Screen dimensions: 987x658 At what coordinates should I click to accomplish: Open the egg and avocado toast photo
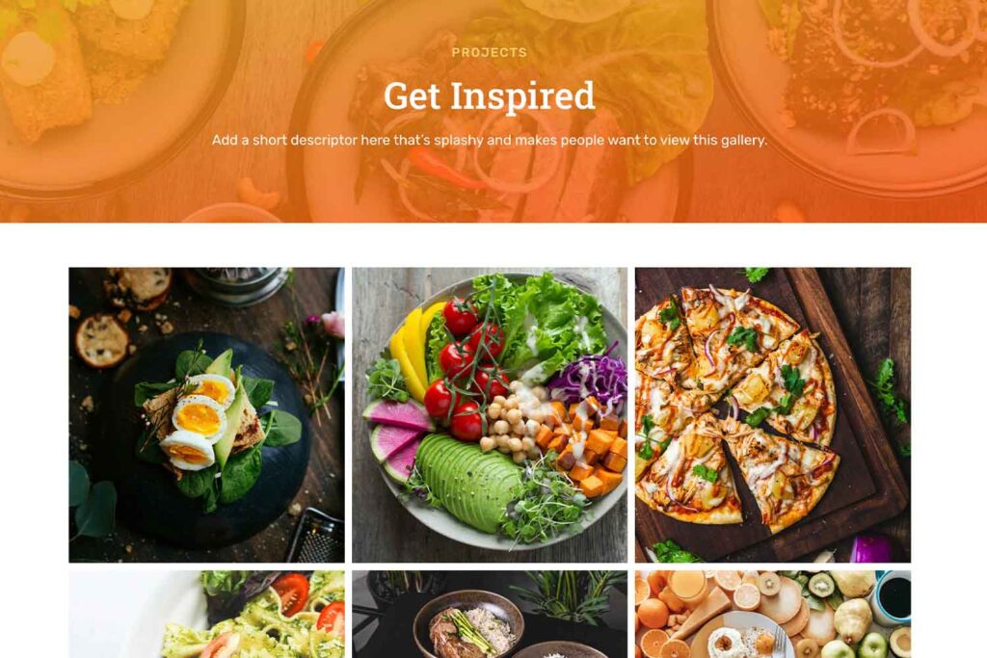pos(206,414)
